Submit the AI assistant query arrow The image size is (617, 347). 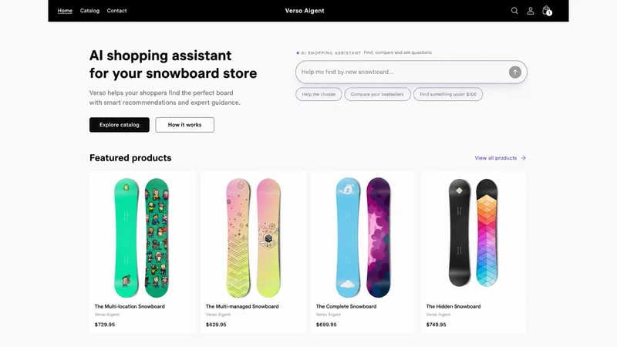[514, 72]
